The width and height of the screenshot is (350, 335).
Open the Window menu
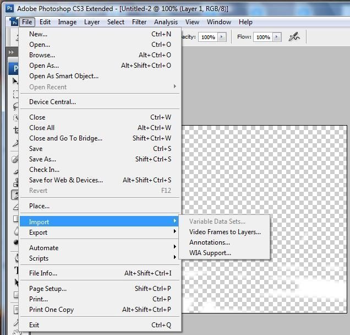click(x=219, y=22)
